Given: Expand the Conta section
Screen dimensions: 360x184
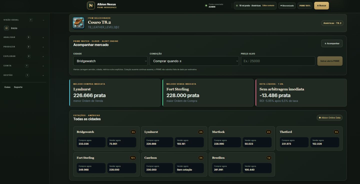Looking at the screenshot, I should pyautogui.click(x=43, y=66).
